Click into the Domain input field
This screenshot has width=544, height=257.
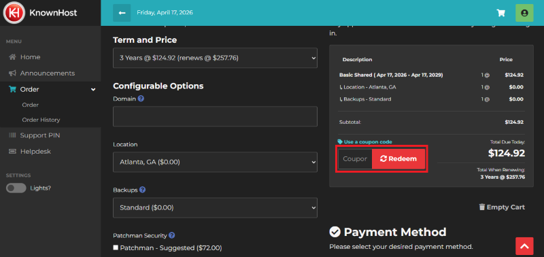[x=215, y=116]
